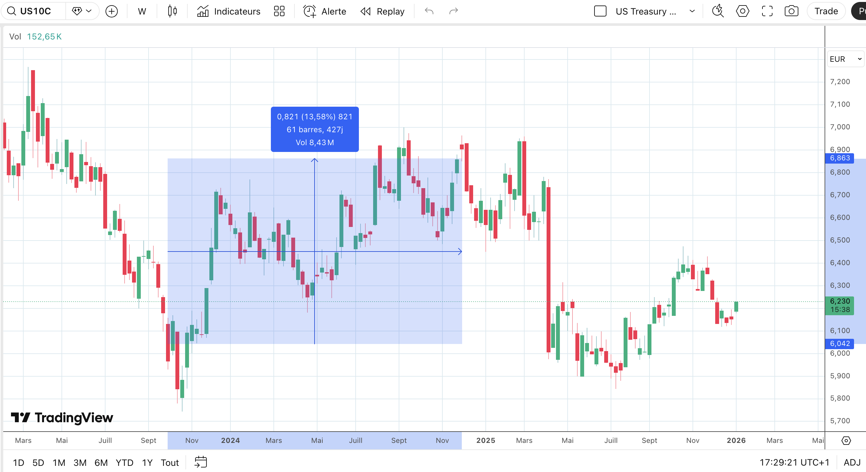Expand the EUR currency dropdown
Screen dimensions: 866x472
[845, 59]
